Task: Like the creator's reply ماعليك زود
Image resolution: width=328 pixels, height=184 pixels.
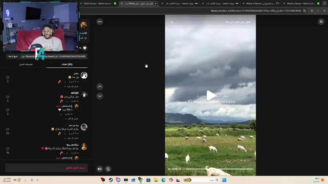Action: click(8, 110)
